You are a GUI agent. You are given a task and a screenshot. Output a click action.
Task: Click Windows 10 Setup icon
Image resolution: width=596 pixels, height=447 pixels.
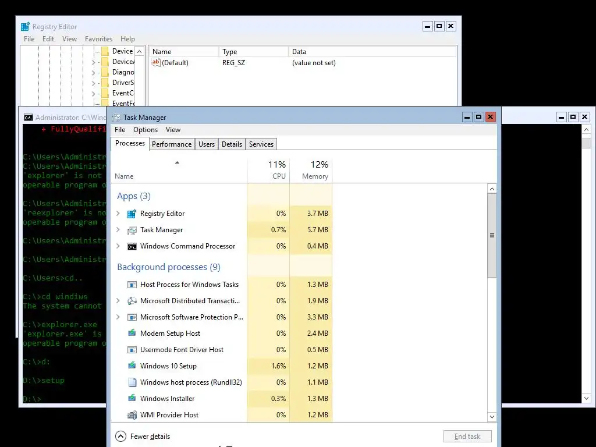(x=132, y=366)
